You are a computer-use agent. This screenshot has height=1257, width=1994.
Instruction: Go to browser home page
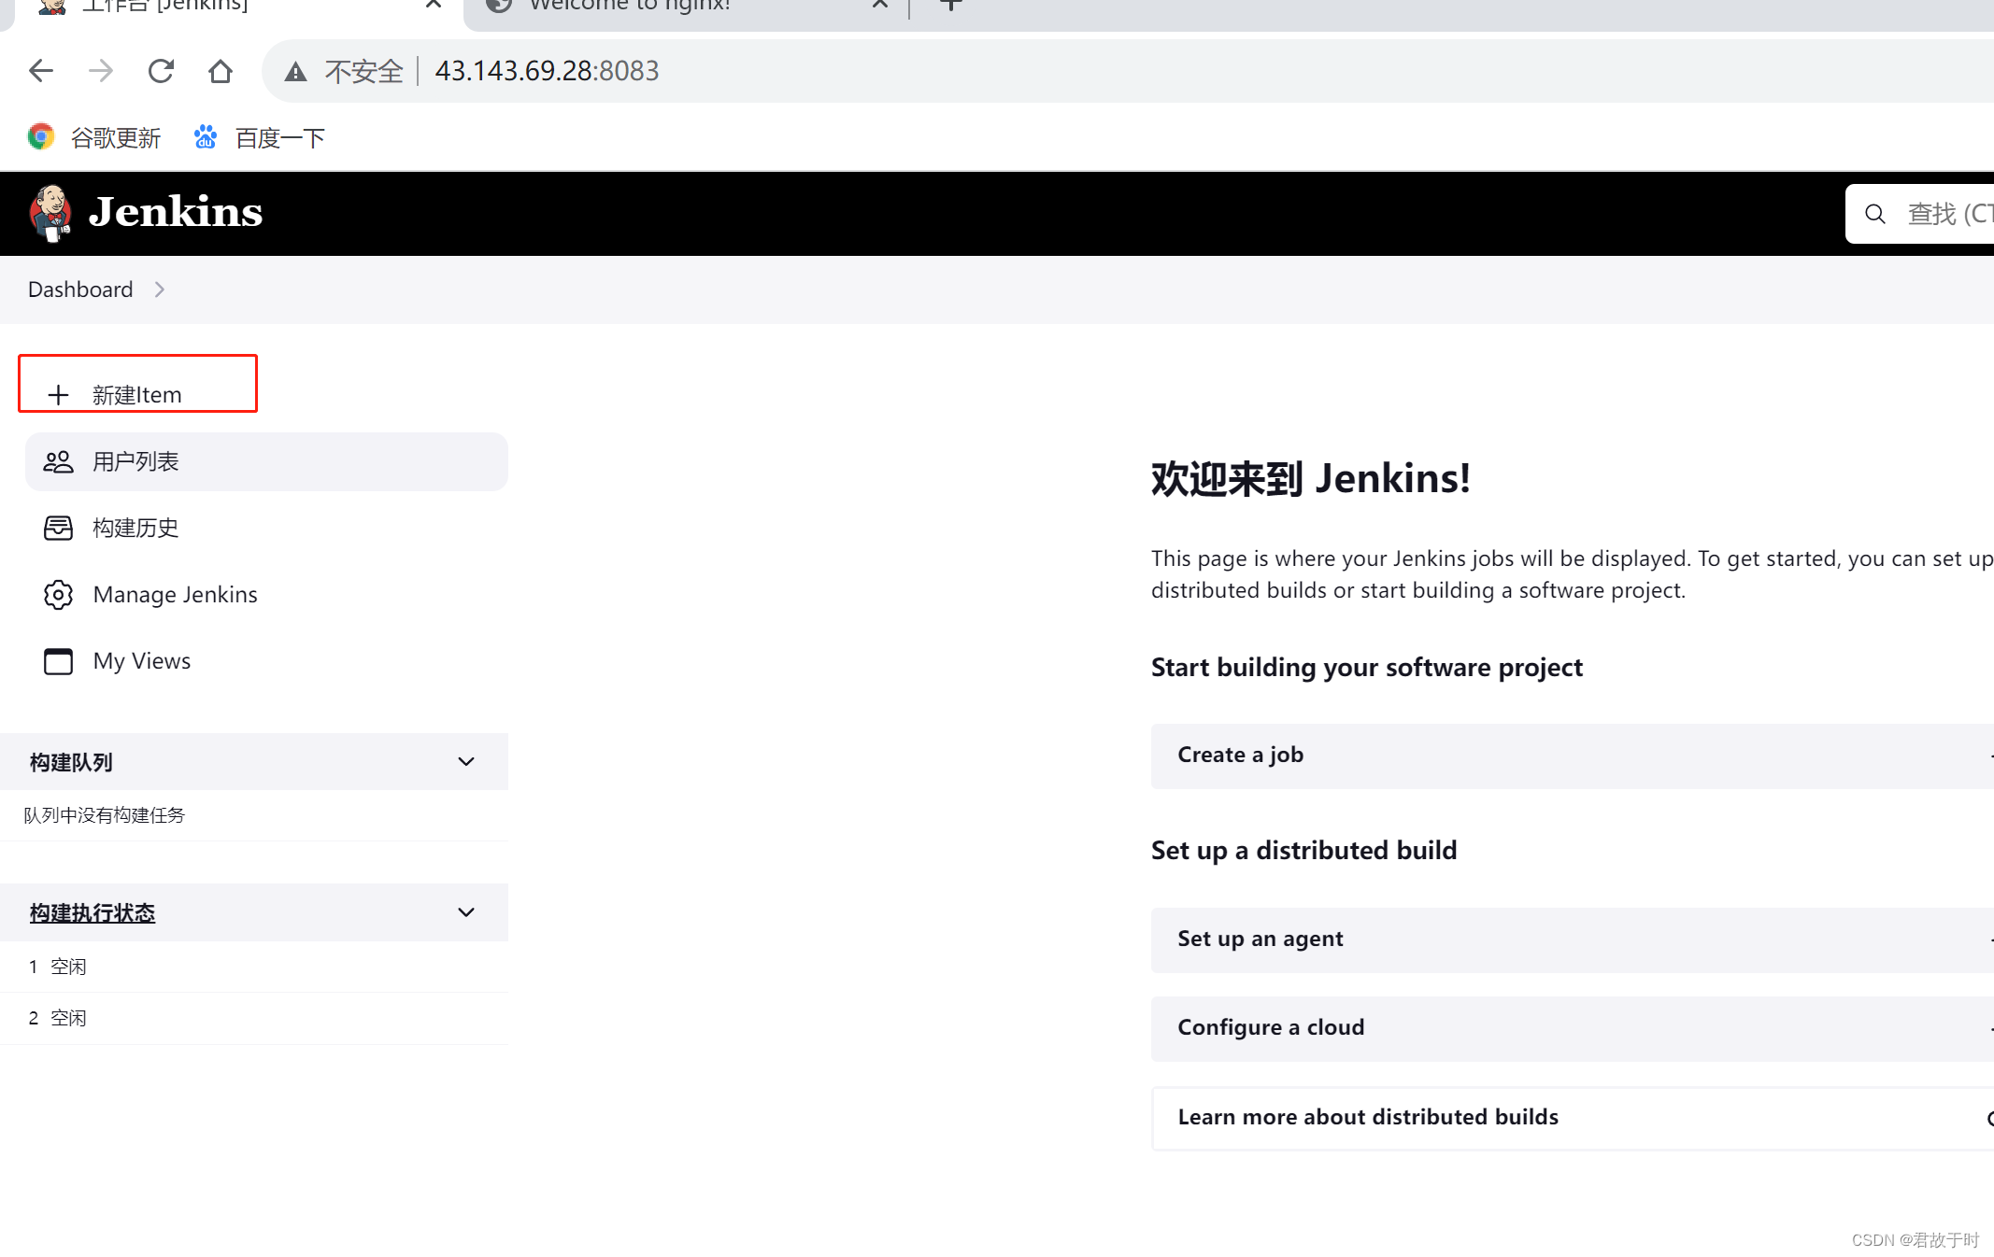coord(221,71)
